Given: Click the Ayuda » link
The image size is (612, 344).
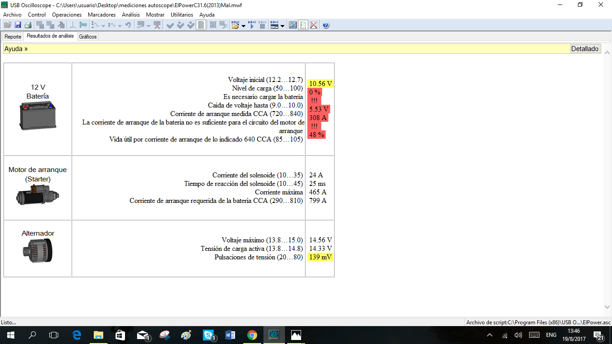Looking at the screenshot, I should tap(16, 49).
